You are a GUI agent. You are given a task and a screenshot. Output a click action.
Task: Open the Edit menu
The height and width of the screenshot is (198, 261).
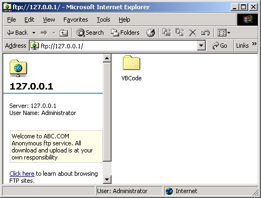29,20
